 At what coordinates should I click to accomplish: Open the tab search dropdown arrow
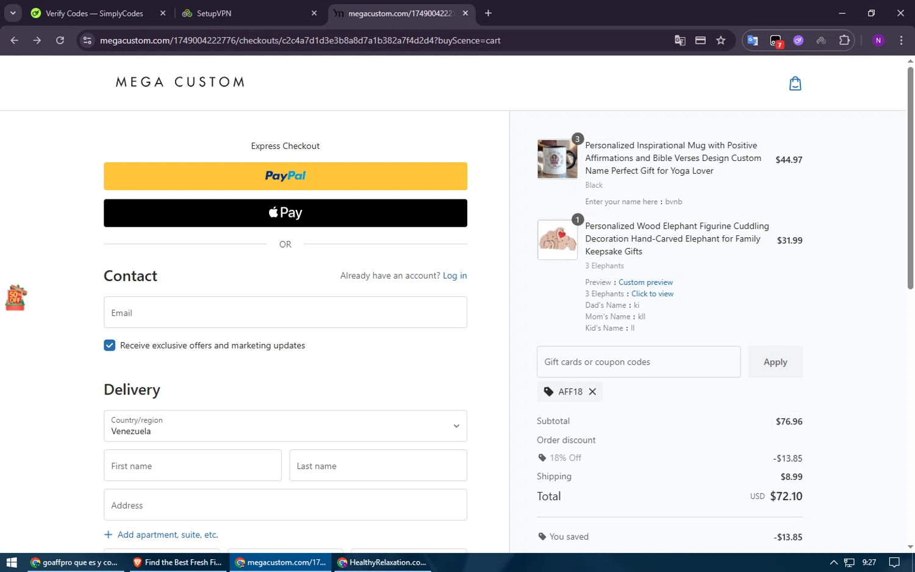(13, 13)
